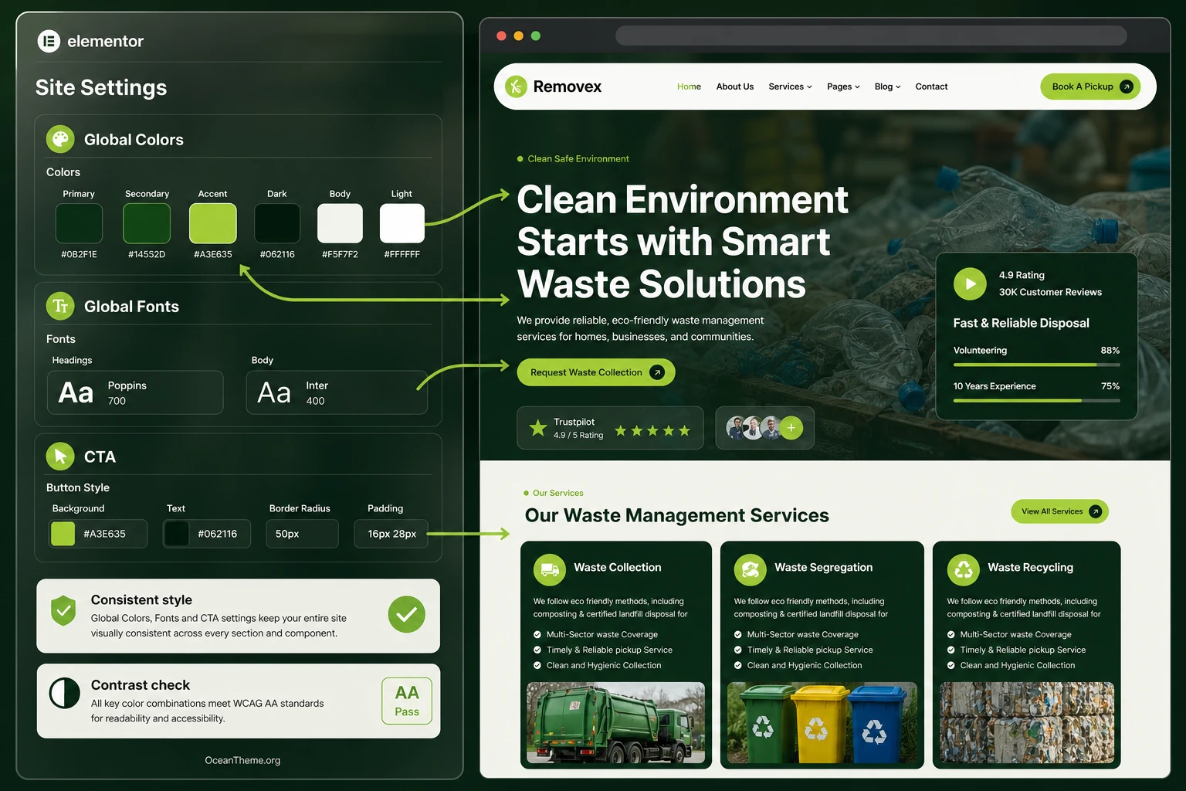Click the Trustpilot star icon
The image size is (1186, 791).
[x=538, y=427]
